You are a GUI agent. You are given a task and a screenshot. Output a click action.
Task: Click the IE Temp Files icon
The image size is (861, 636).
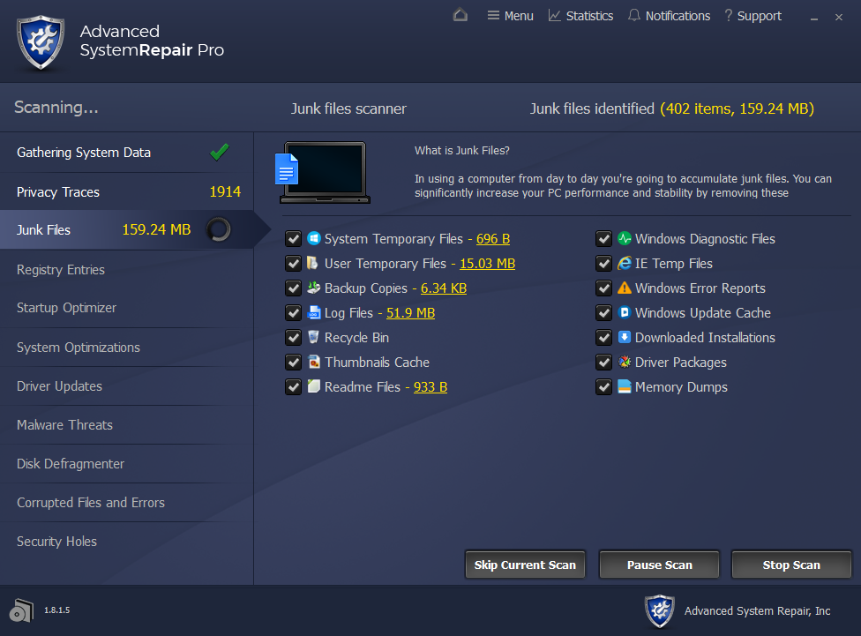tap(625, 264)
